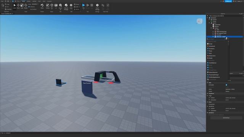Select Terrain in the Explorer

[214, 21]
